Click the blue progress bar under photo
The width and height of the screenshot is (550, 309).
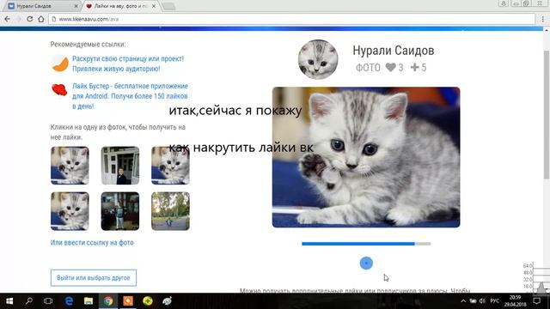point(366,244)
